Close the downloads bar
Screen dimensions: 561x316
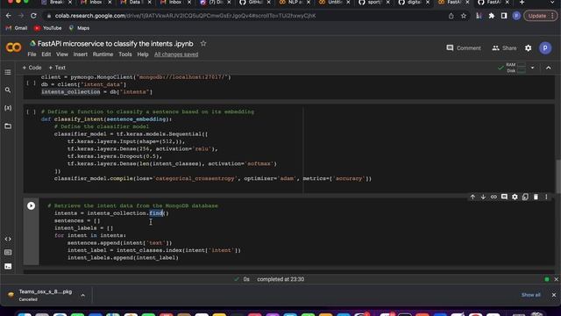(x=554, y=295)
